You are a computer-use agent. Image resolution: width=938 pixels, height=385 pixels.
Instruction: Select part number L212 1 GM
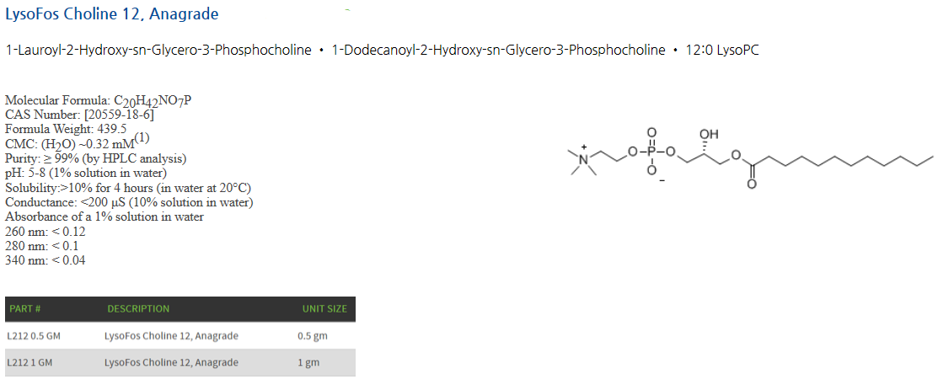click(29, 363)
